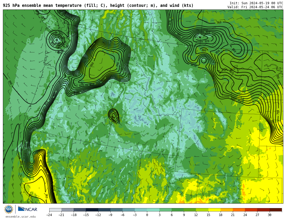Pick the -9 to -6 teal-gray colorbar swatch
This screenshot has height=220, width=286.
pyautogui.click(x=116, y=210)
